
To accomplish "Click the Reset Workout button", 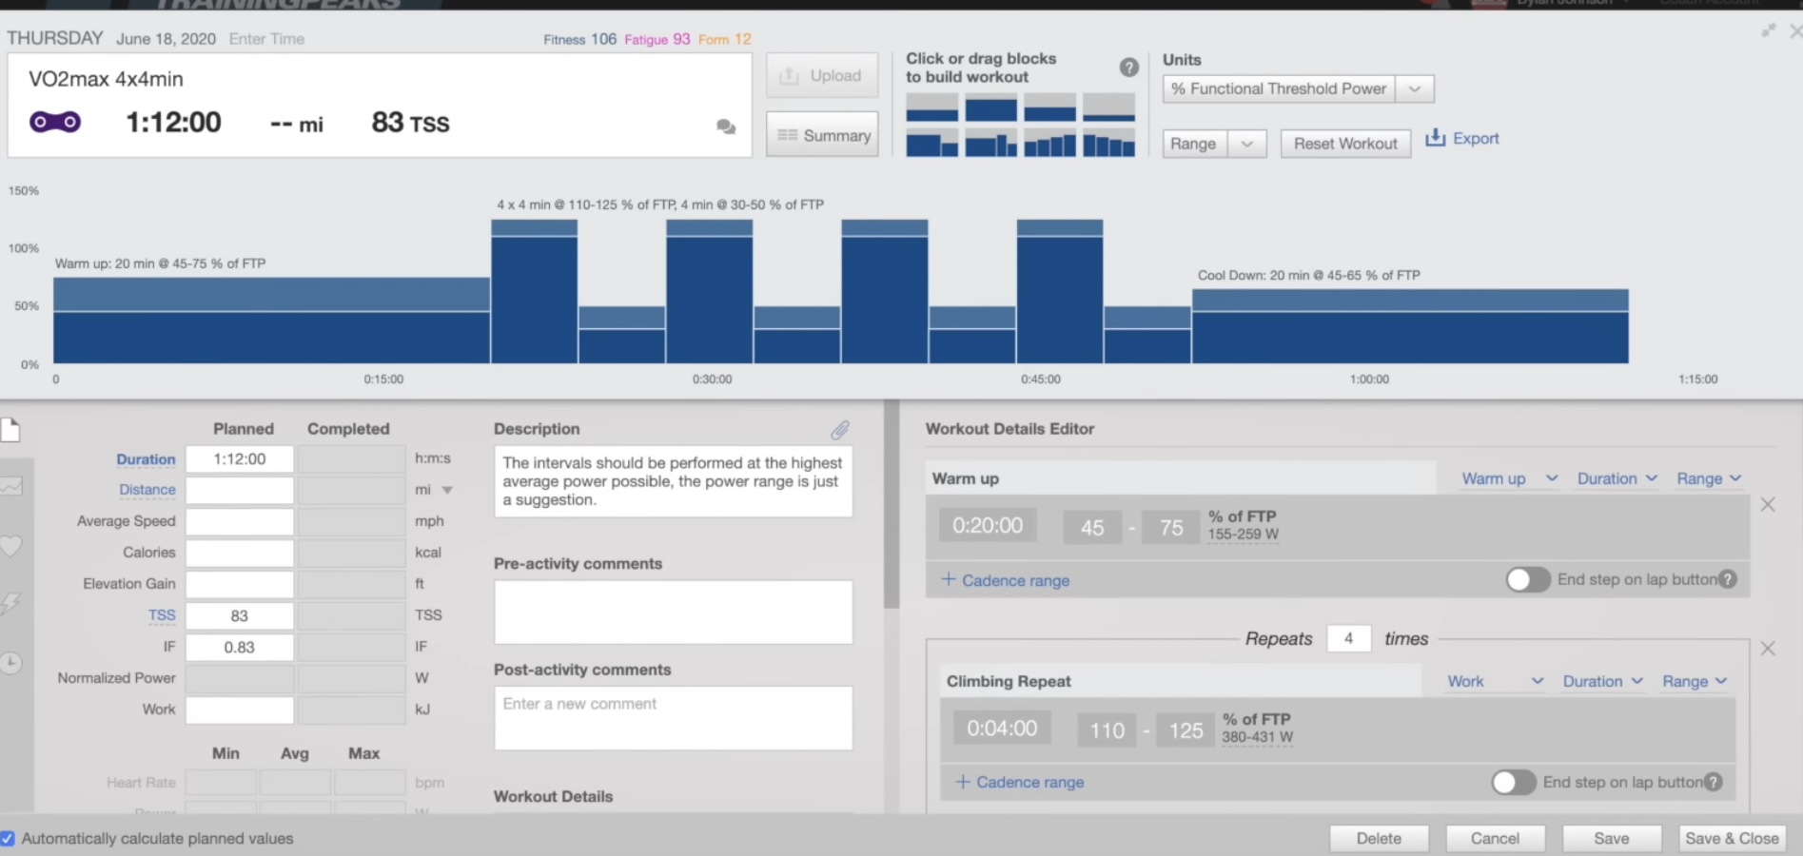I will pos(1344,144).
